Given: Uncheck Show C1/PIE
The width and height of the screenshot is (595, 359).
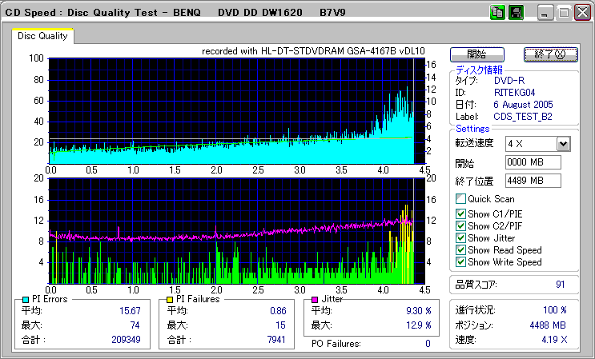Looking at the screenshot, I should 460,213.
